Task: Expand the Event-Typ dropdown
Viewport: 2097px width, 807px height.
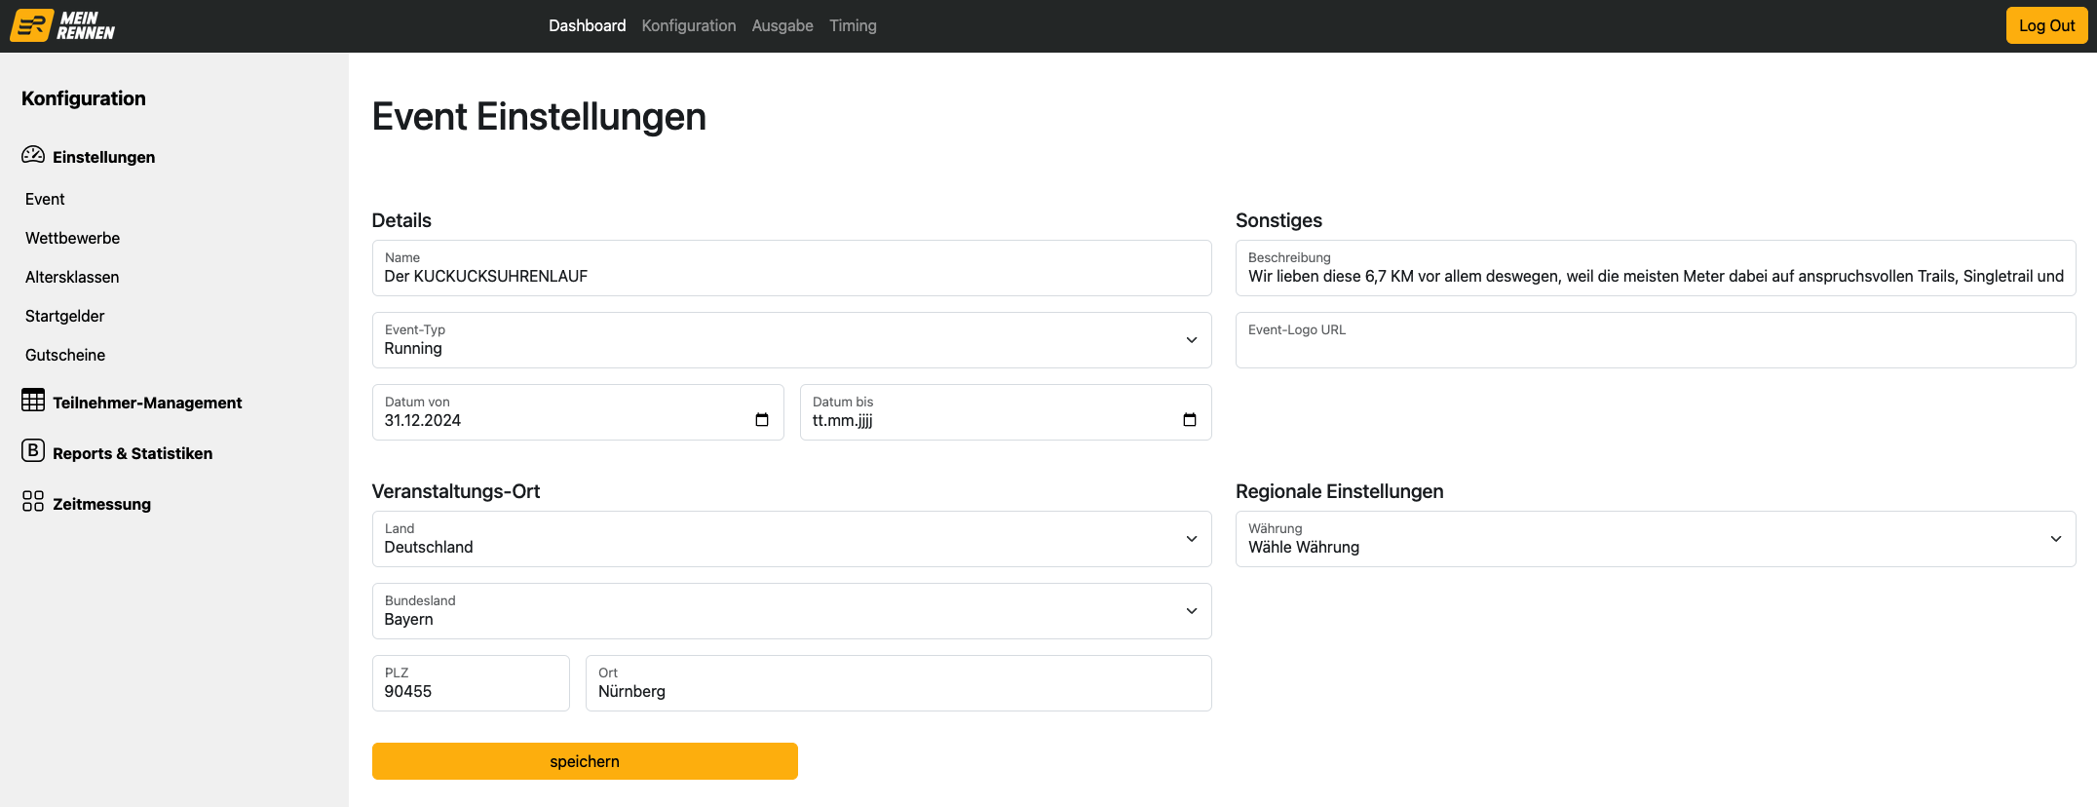Action: click(x=1191, y=340)
